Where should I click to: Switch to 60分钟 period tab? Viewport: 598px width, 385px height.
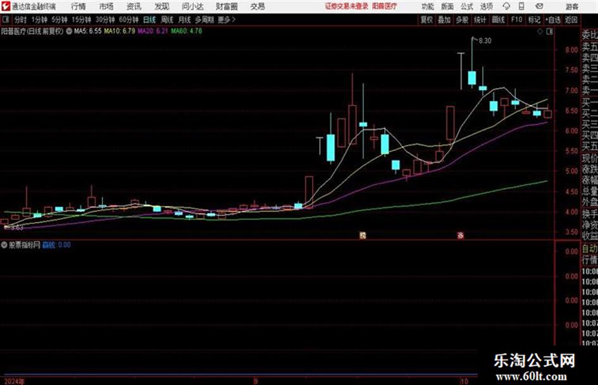tap(128, 20)
